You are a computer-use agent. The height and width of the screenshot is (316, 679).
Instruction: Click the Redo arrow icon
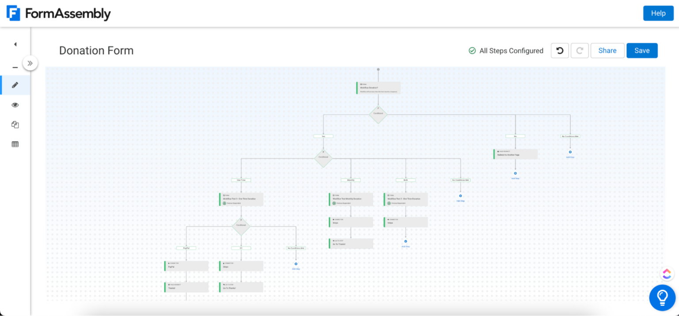[x=580, y=50]
